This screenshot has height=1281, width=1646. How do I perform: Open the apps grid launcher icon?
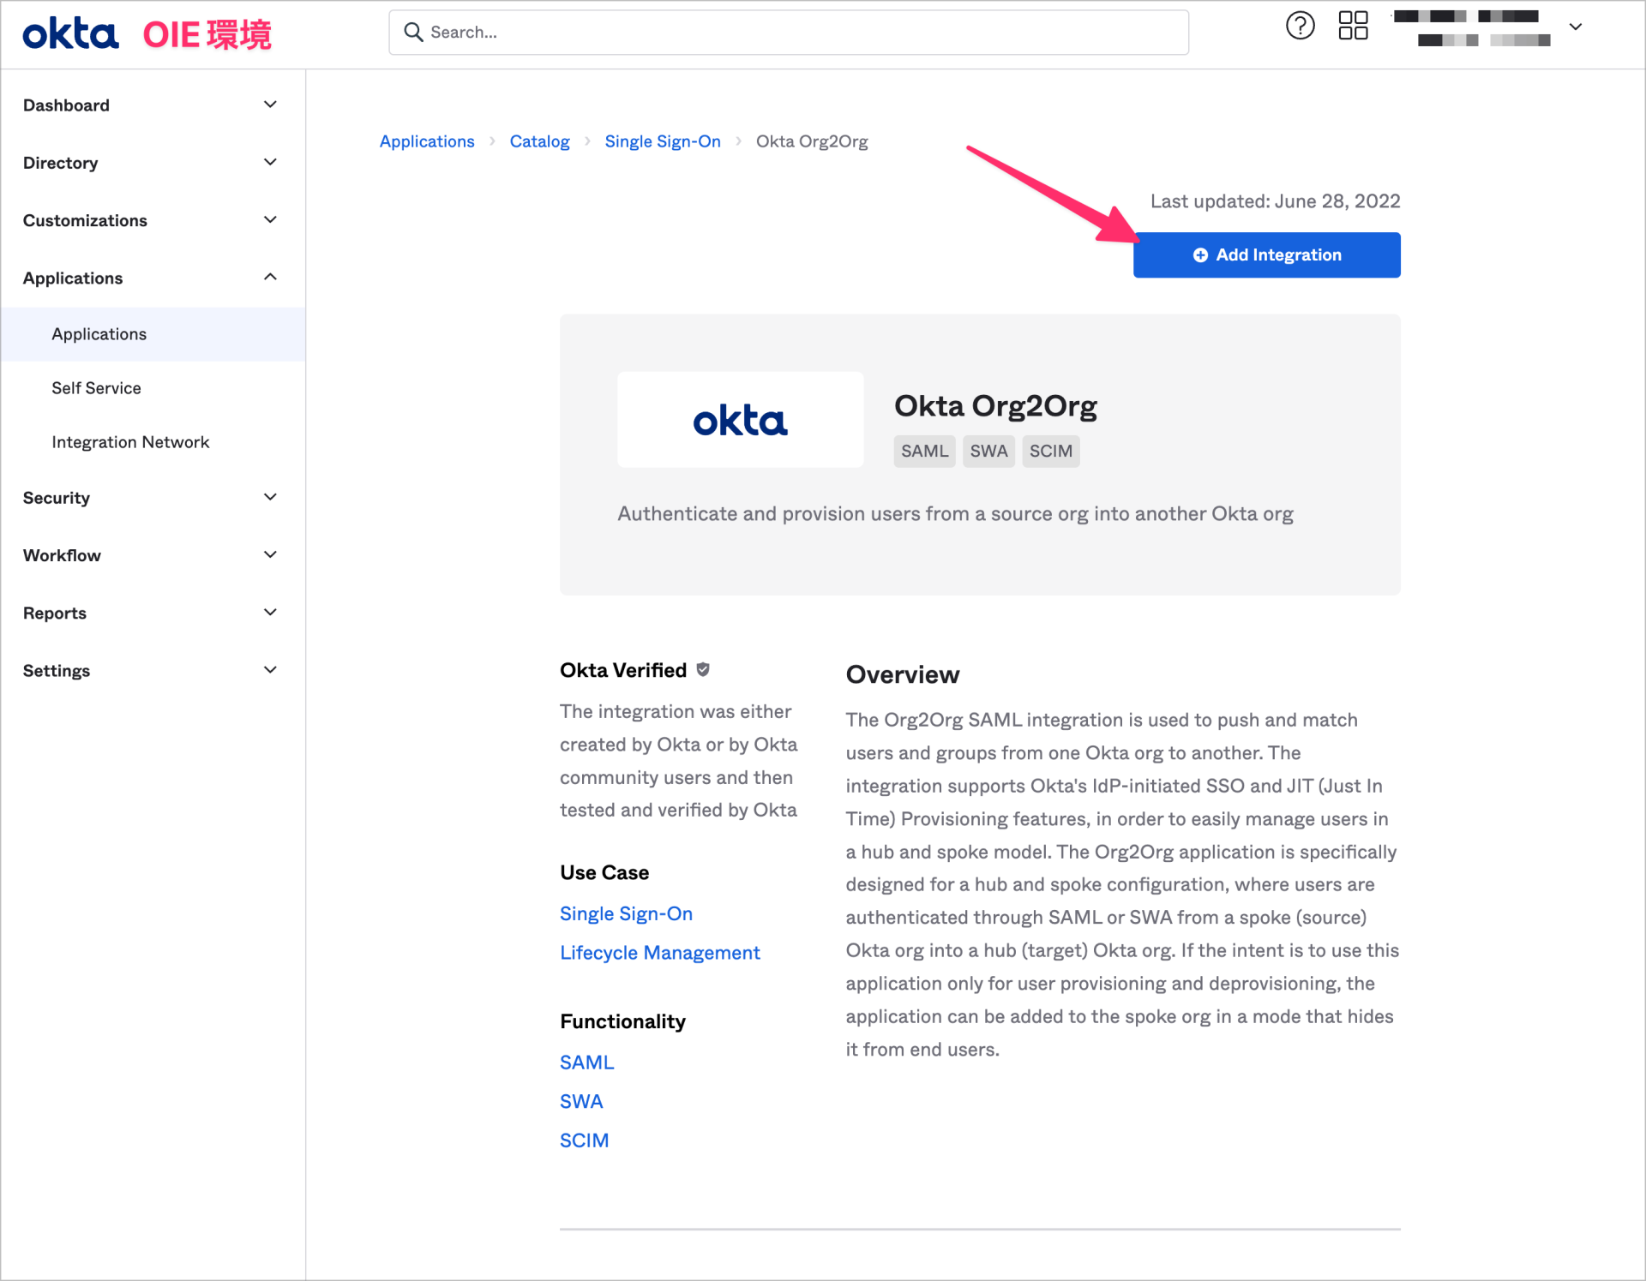1353,26
